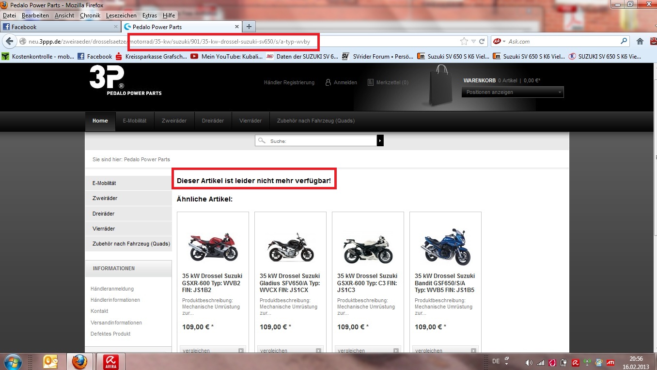Click the magnifier in the Ask.com search box
This screenshot has height=370, width=657.
pyautogui.click(x=624, y=42)
